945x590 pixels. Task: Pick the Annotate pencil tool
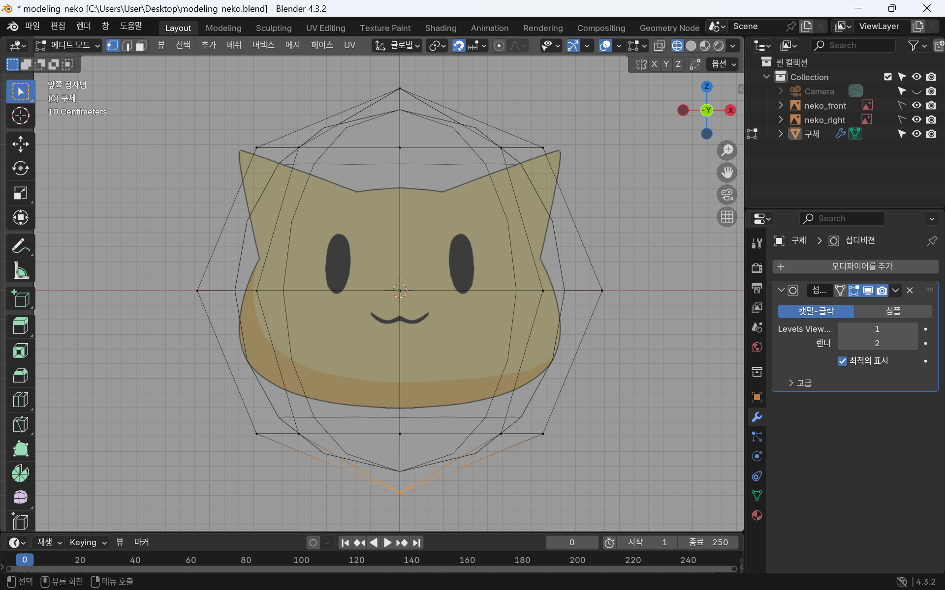point(20,246)
